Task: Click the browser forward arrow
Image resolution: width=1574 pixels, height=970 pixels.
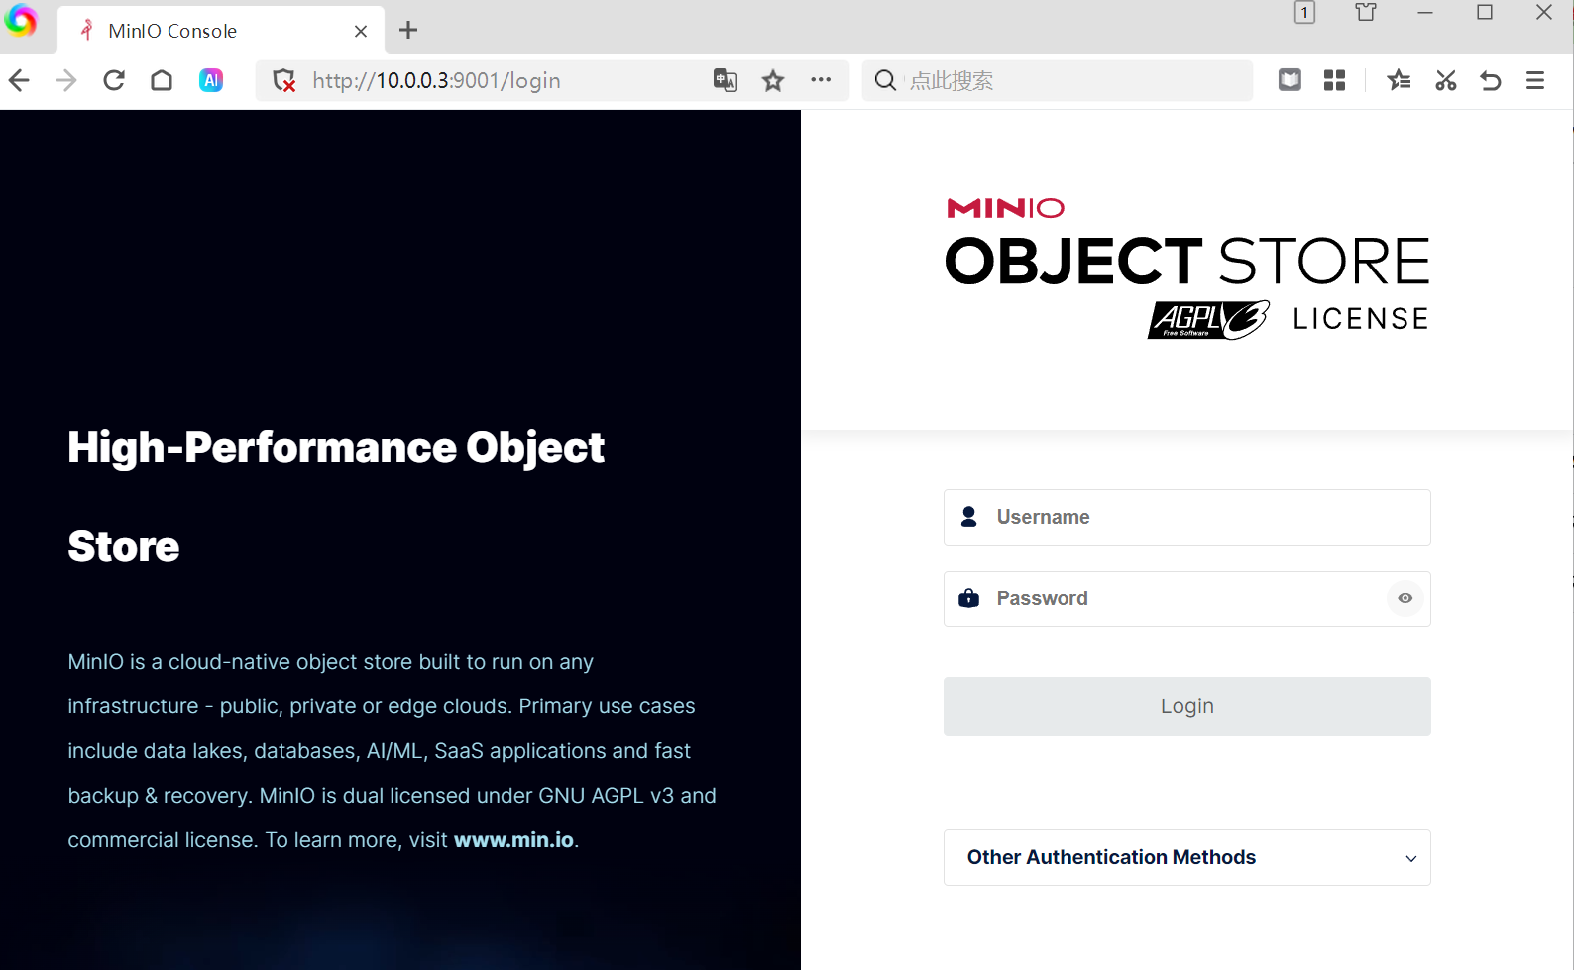Action: point(66,80)
